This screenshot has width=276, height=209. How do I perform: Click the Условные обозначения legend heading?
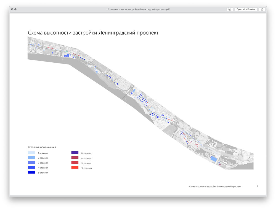coord(42,147)
